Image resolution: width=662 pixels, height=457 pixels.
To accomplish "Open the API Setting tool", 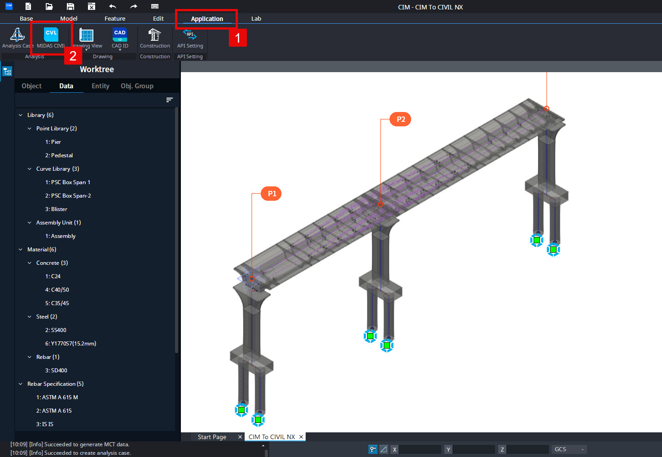I will [x=190, y=38].
